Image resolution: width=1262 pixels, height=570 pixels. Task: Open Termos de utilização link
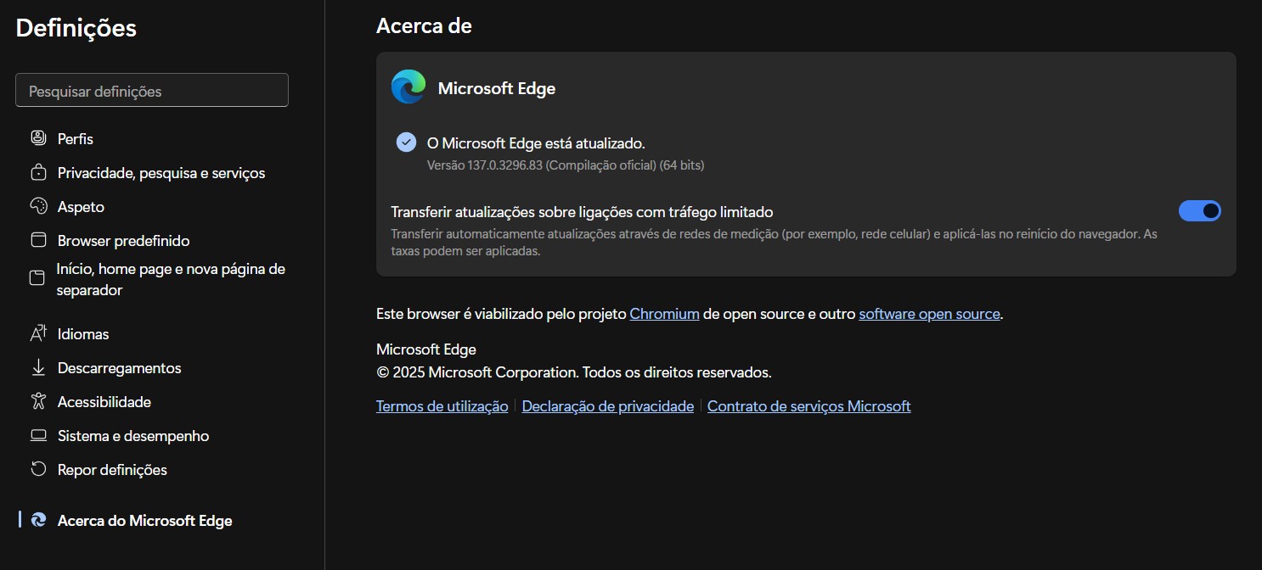(442, 406)
